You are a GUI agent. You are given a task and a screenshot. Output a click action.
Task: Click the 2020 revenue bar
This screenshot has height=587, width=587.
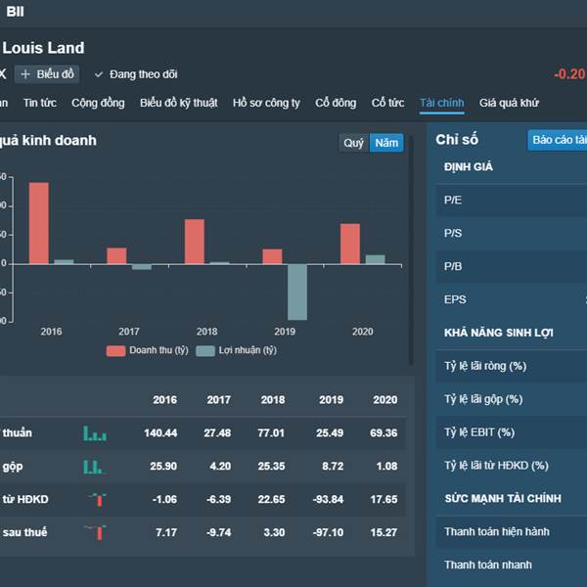(350, 244)
